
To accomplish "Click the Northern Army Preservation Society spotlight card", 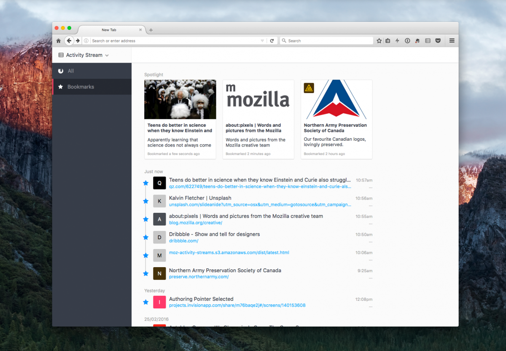I will tap(336, 119).
